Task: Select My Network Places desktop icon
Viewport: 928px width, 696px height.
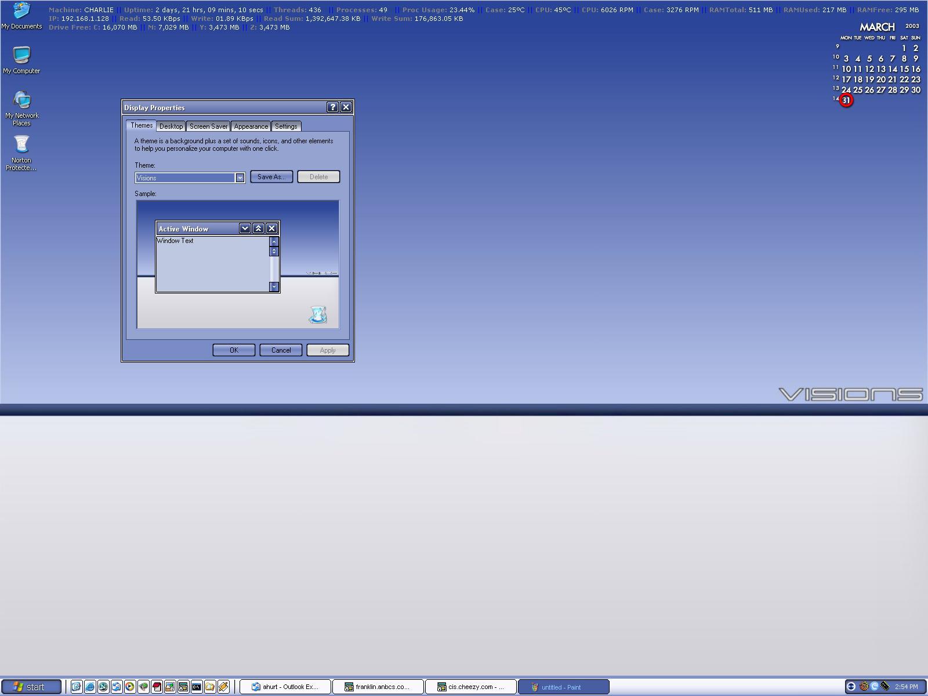Action: pyautogui.click(x=21, y=108)
